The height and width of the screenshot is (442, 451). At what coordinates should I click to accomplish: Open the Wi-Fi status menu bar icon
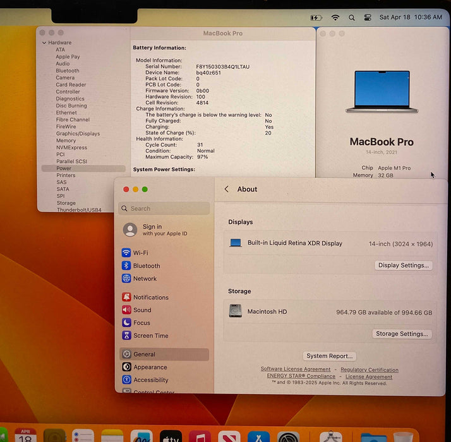point(335,18)
